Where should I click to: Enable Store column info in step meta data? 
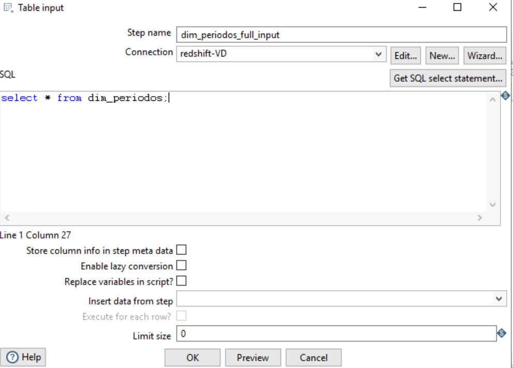click(181, 249)
